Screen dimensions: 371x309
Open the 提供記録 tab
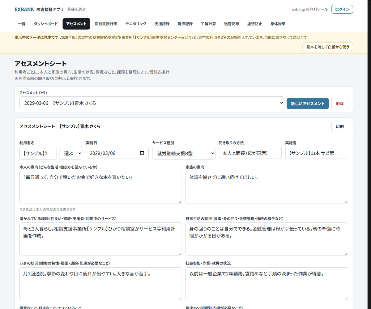pos(185,24)
